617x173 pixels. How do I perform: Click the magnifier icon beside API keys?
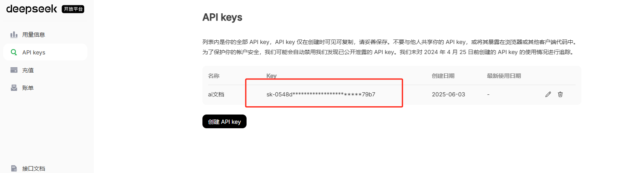tap(14, 52)
